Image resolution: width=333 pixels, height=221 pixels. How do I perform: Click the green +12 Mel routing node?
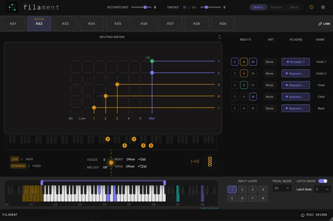tap(152, 61)
